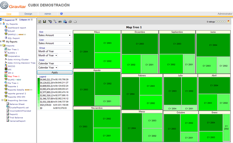Open the filter funnel tool
Image resolution: width=233 pixels, height=143 pixels.
coord(55,22)
